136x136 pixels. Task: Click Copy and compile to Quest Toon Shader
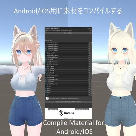pos(68,102)
